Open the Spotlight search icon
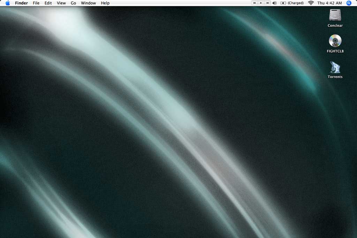Viewport: 357px width, 238px height. point(349,3)
